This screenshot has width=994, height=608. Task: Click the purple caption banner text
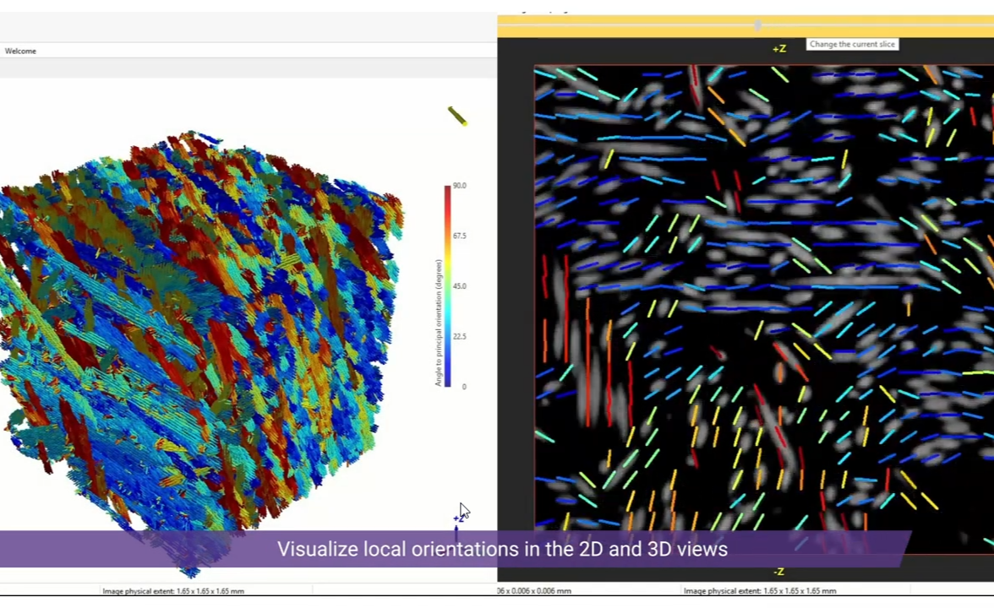coord(502,549)
